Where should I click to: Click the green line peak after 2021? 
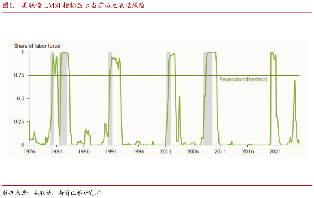point(295,81)
